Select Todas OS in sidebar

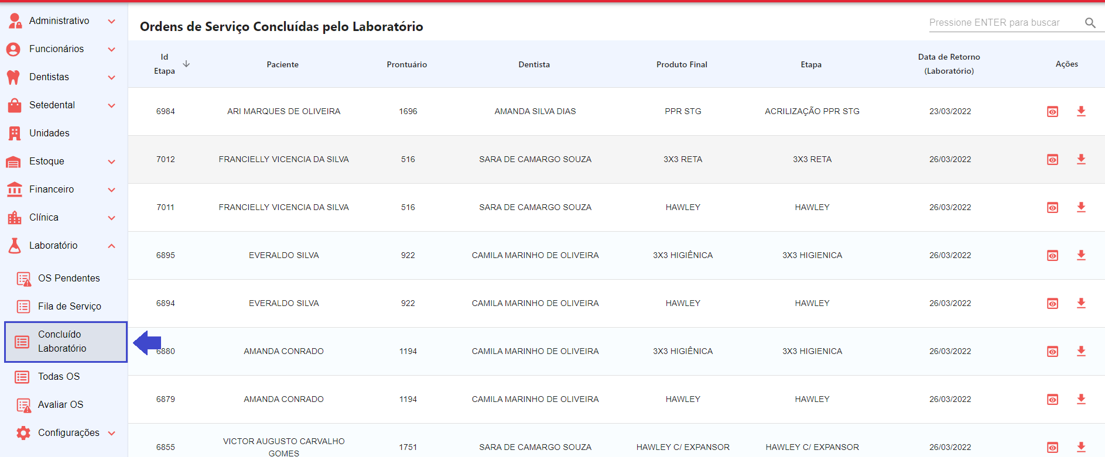click(x=59, y=377)
